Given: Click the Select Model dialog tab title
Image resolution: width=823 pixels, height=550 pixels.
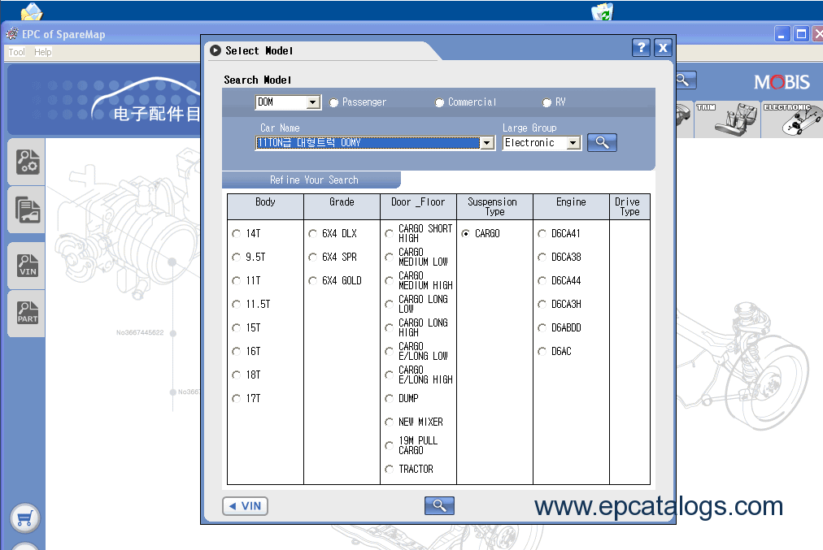Looking at the screenshot, I should 259,51.
